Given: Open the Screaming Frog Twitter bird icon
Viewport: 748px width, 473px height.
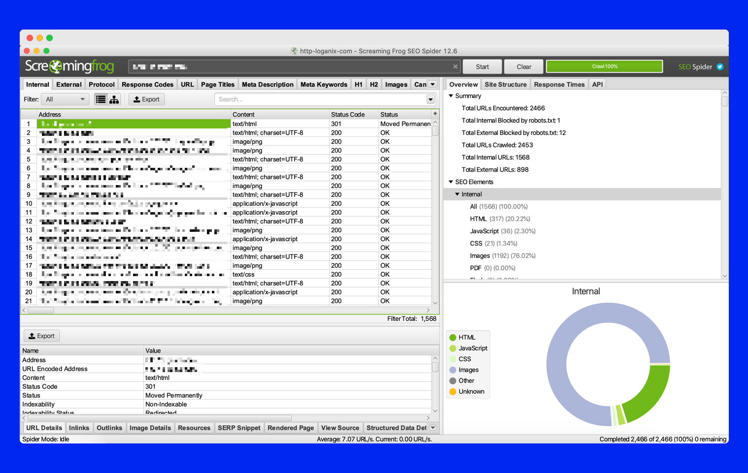Looking at the screenshot, I should [720, 67].
